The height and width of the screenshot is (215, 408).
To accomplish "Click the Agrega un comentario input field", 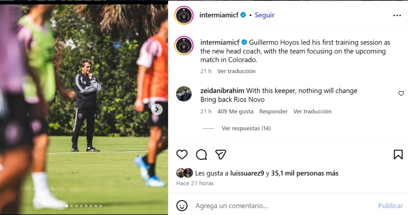I will pyautogui.click(x=231, y=206).
